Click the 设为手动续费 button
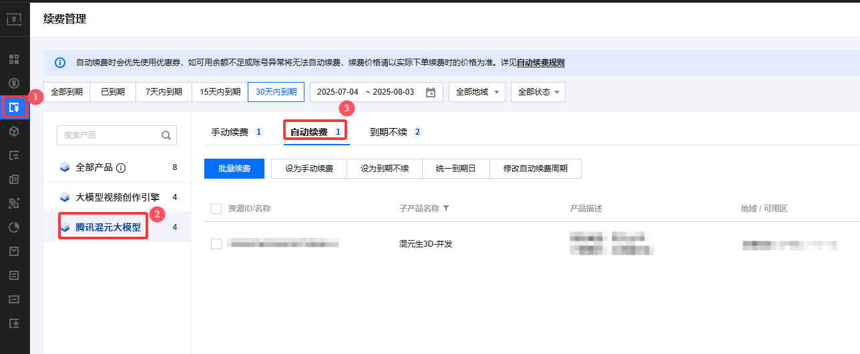Screen dimensions: 860x354 click(309, 169)
